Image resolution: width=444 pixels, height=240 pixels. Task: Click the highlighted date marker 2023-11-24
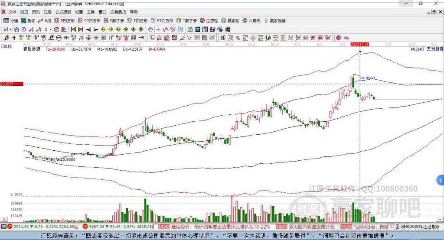click(359, 45)
